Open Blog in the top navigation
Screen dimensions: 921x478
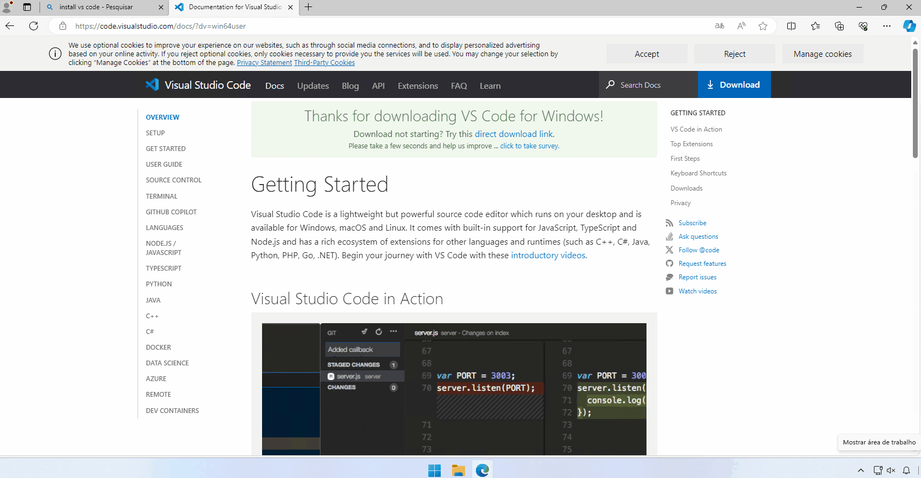pos(350,86)
